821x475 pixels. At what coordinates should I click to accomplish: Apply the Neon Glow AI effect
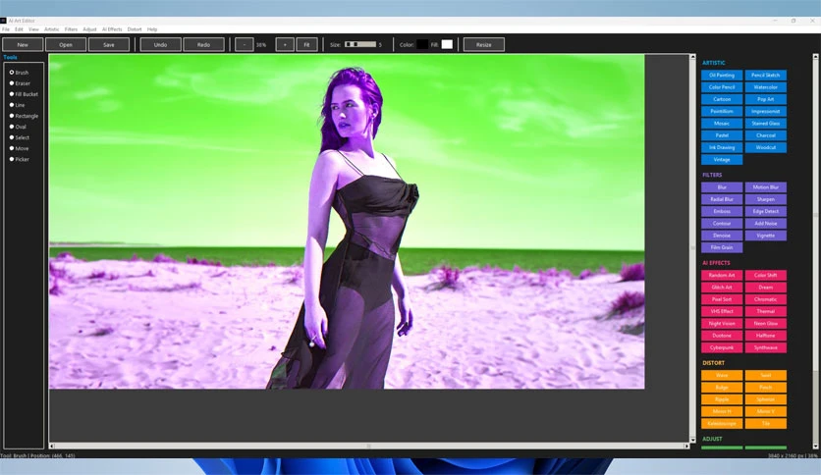(x=765, y=323)
